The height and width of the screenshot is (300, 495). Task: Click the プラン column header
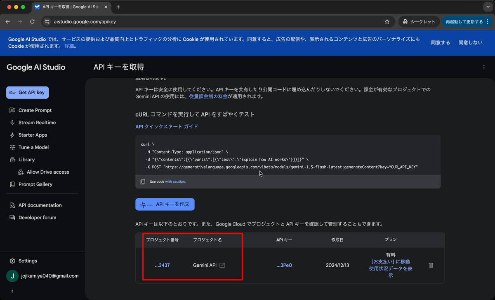tap(391, 240)
